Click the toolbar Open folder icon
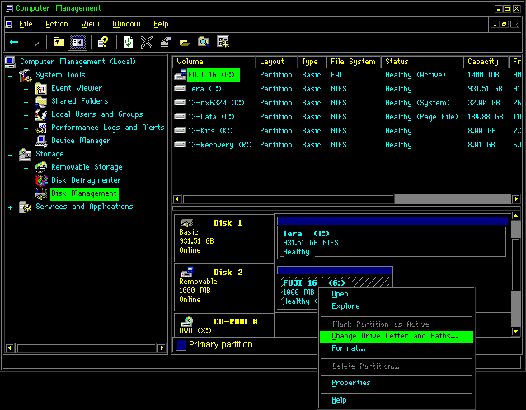The image size is (526, 410). (x=185, y=41)
